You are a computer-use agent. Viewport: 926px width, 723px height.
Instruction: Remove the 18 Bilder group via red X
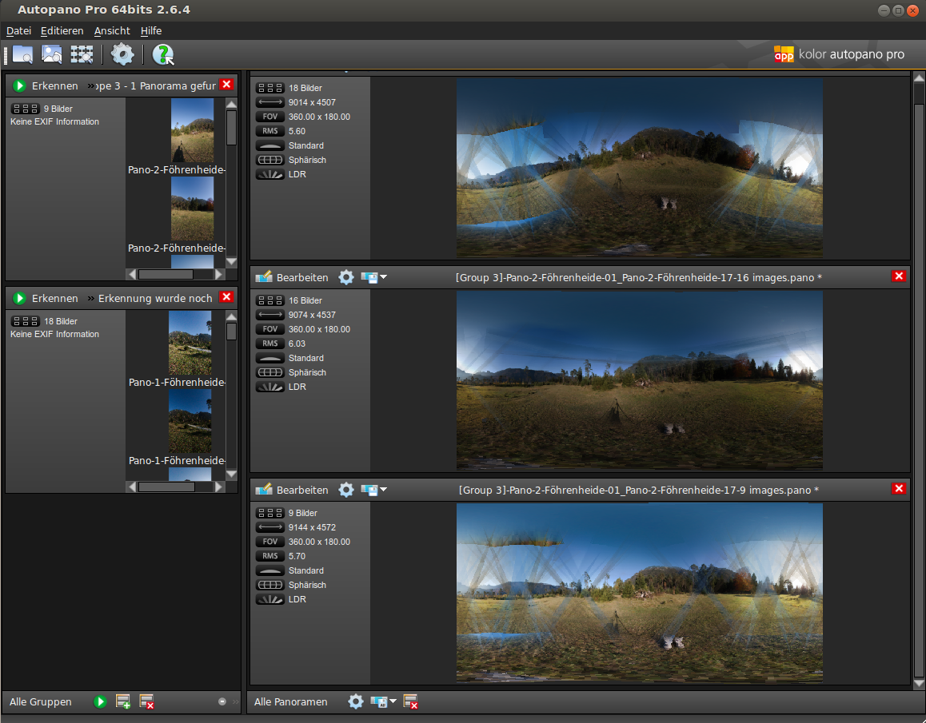point(226,297)
